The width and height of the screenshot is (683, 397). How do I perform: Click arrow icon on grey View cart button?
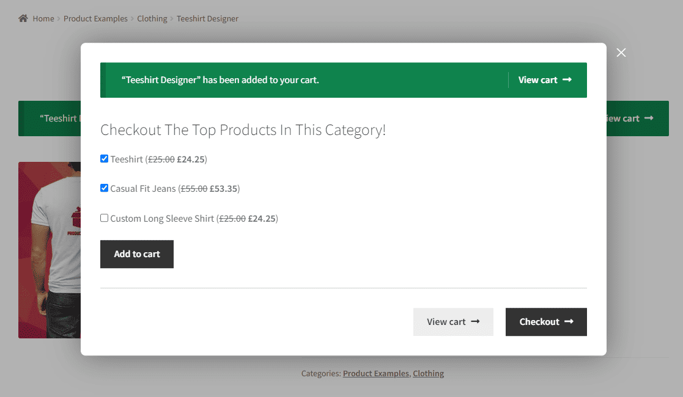pos(475,321)
